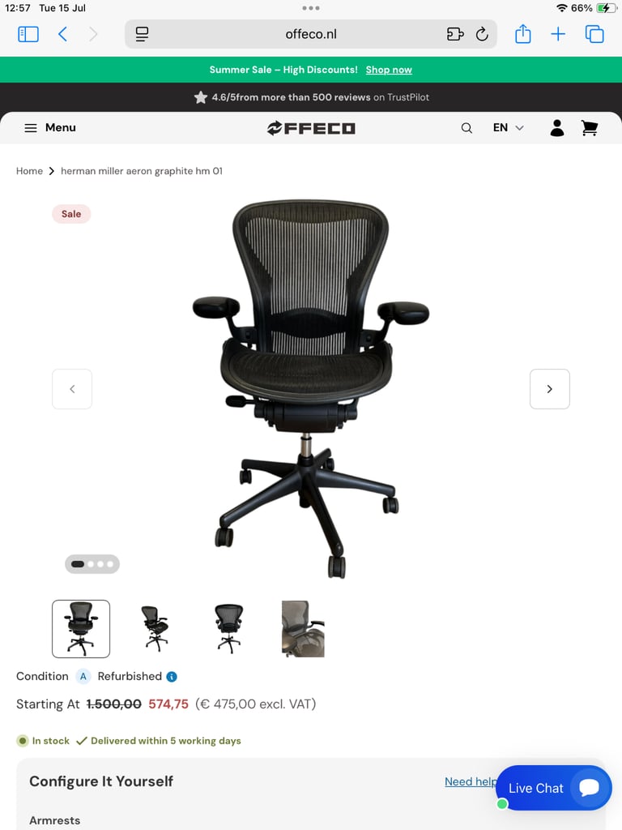Start a Live Chat conversation
Viewport: 622px width, 830px height.
click(554, 788)
